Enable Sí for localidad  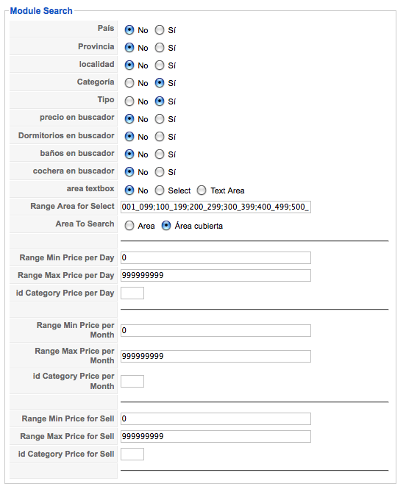160,65
